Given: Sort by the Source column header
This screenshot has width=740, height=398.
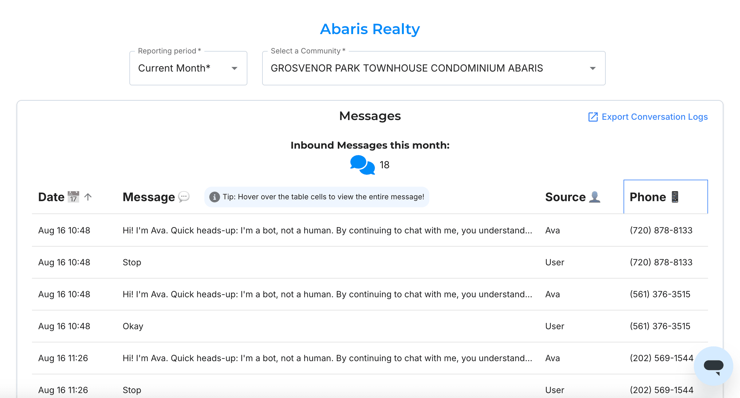Looking at the screenshot, I should point(565,197).
